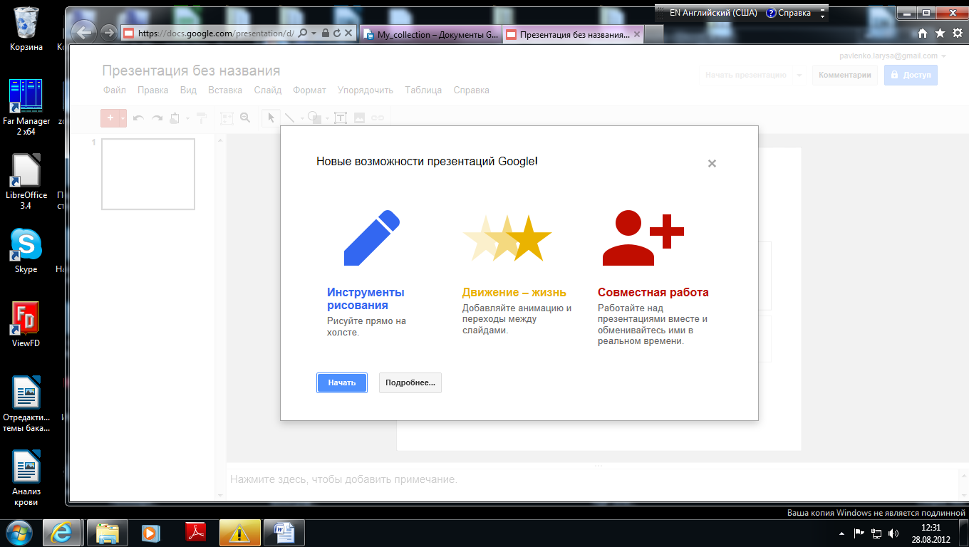Click the browser favorites star icon
969x547 pixels.
(940, 33)
